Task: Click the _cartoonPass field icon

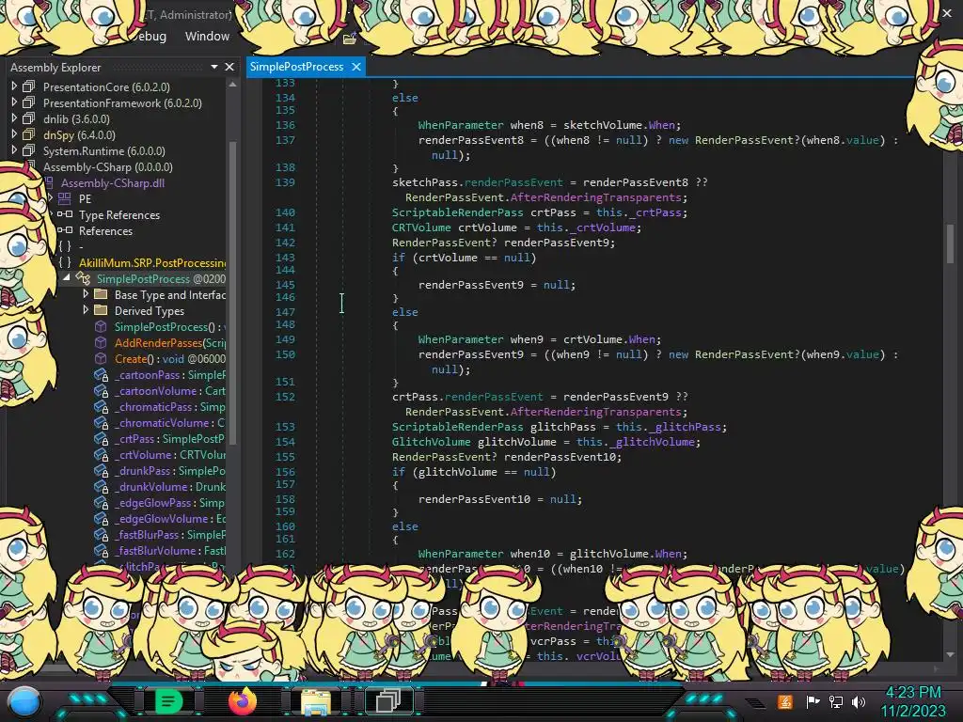Action: [101, 374]
